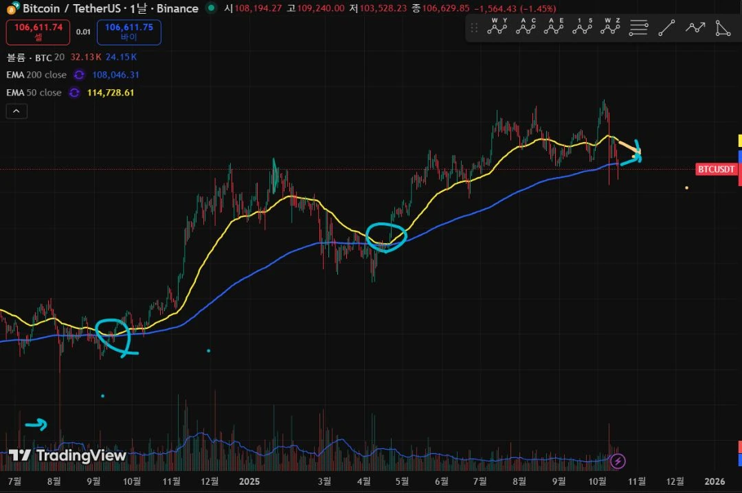Click the EMA 50 value 114,728.61
This screenshot has width=742, height=493.
[x=111, y=93]
